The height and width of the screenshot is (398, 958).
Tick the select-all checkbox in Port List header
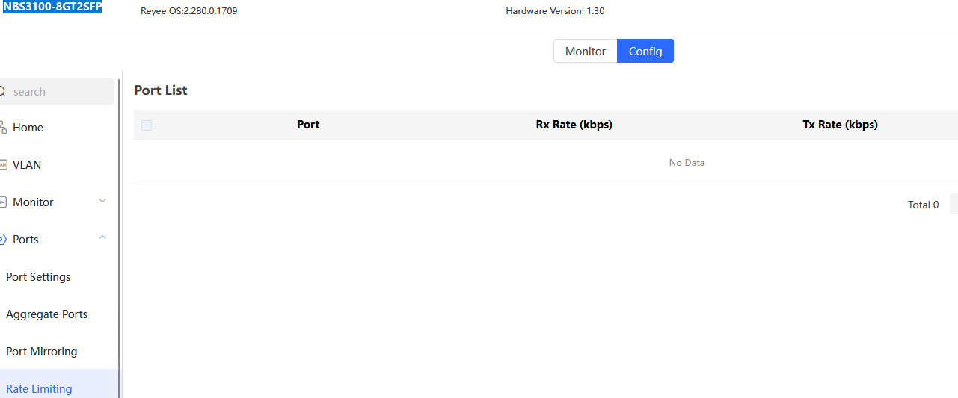[147, 125]
